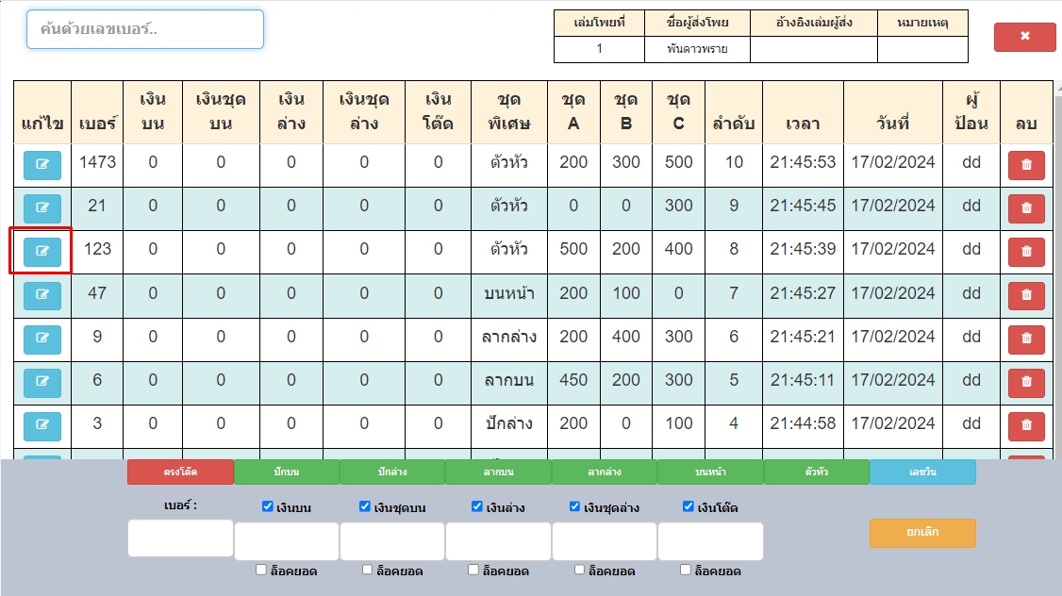This screenshot has height=596, width=1062.
Task: Delete the row with number 9
Action: pyautogui.click(x=1026, y=339)
